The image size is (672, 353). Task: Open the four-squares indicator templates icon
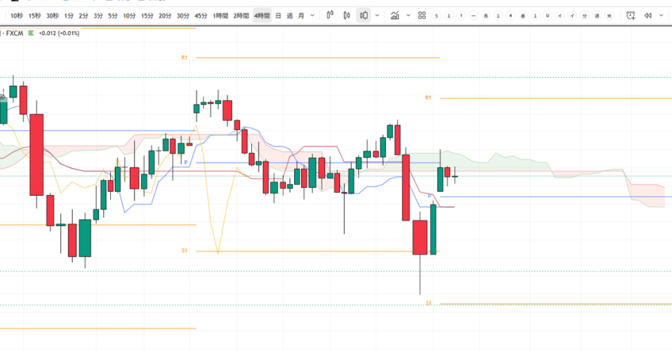[x=422, y=15]
